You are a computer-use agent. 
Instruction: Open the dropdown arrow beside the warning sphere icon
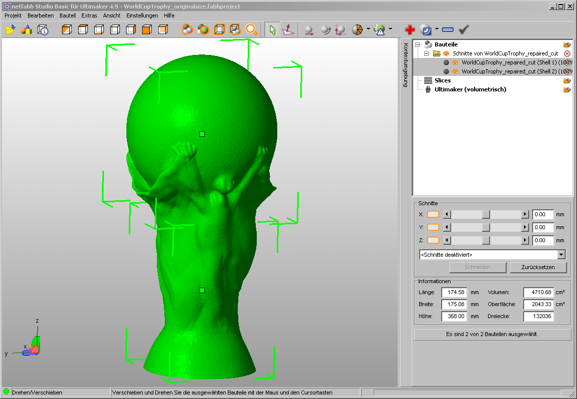(390, 28)
